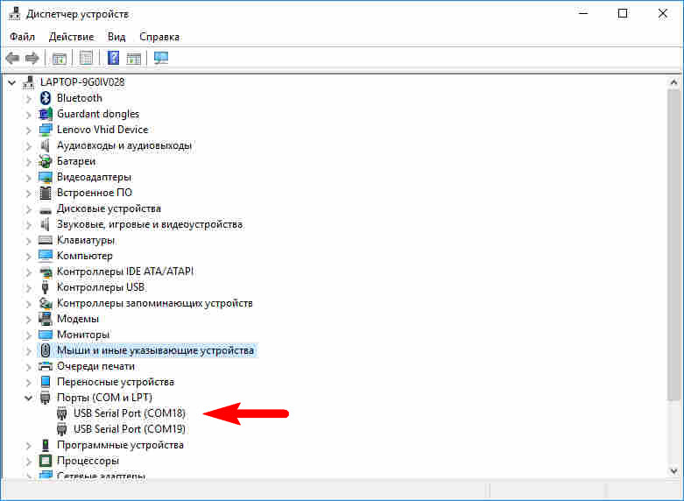Expand the Контроллеры USB node chevron
684x501 pixels.
pyautogui.click(x=28, y=288)
